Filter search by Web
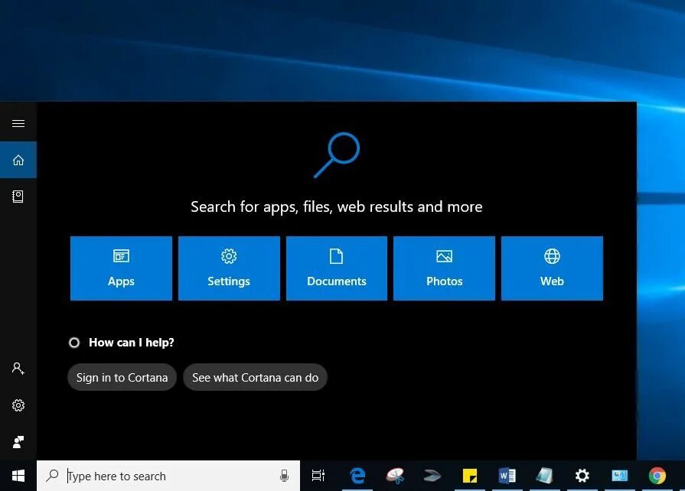 coord(552,268)
